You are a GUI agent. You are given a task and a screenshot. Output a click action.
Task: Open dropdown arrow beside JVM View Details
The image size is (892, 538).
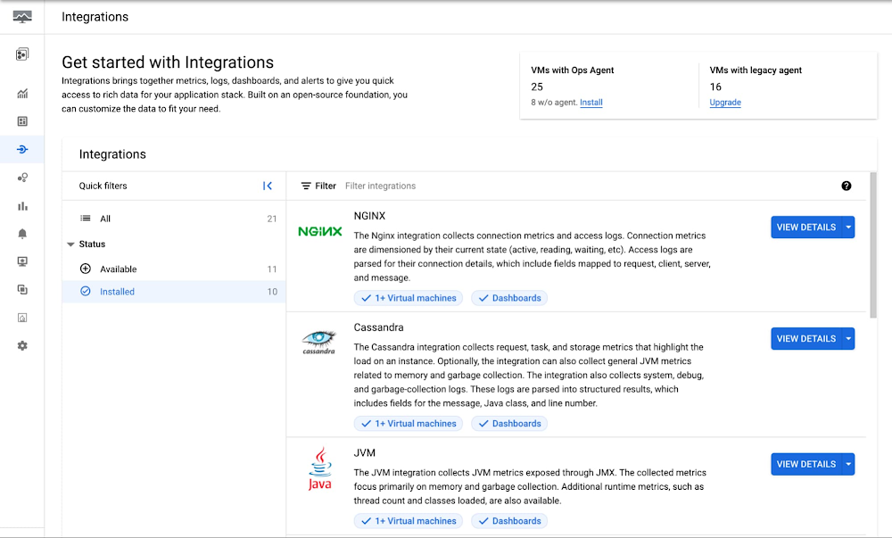[x=848, y=464]
